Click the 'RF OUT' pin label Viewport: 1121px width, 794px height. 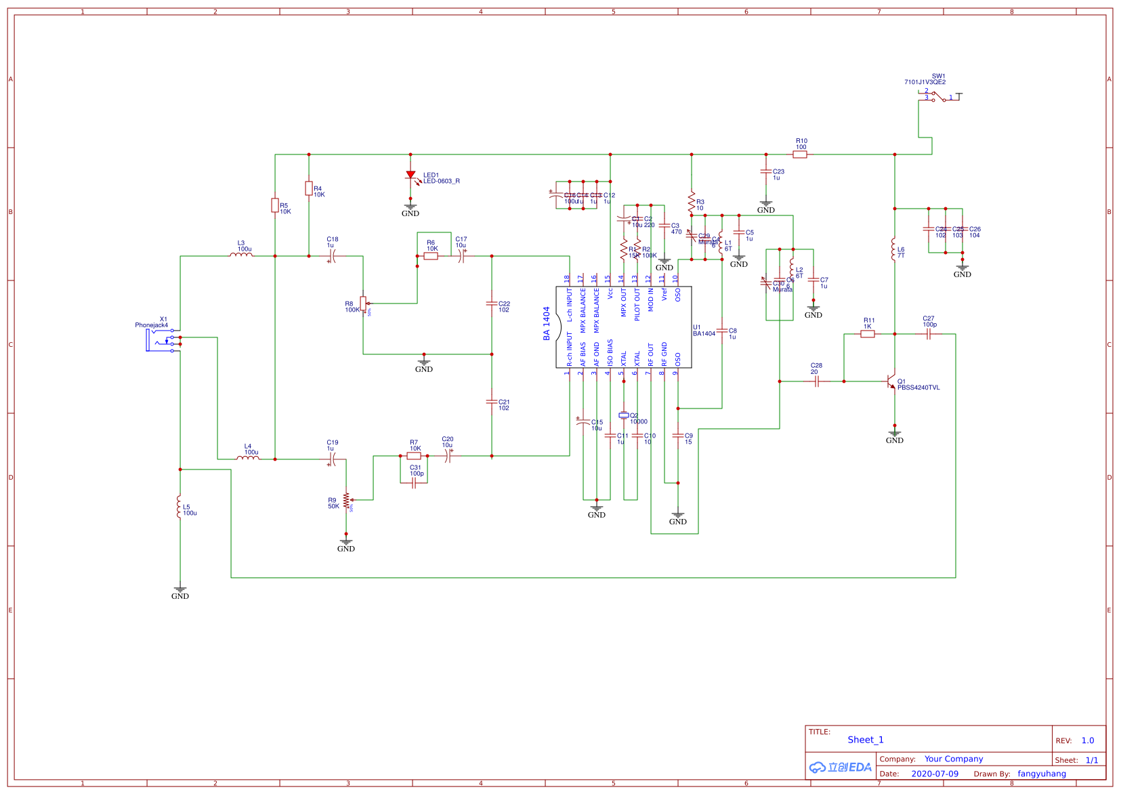coord(651,354)
